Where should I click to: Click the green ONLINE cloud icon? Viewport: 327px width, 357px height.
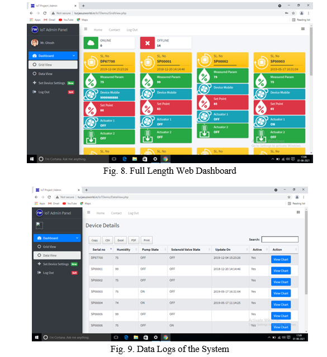91,43
